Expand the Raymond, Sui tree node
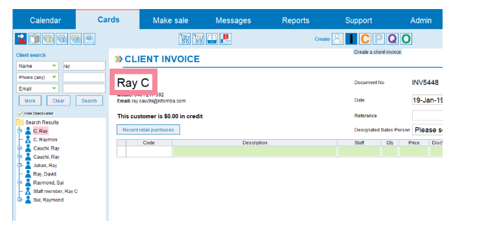This screenshot has height=235, width=486. click(x=19, y=183)
